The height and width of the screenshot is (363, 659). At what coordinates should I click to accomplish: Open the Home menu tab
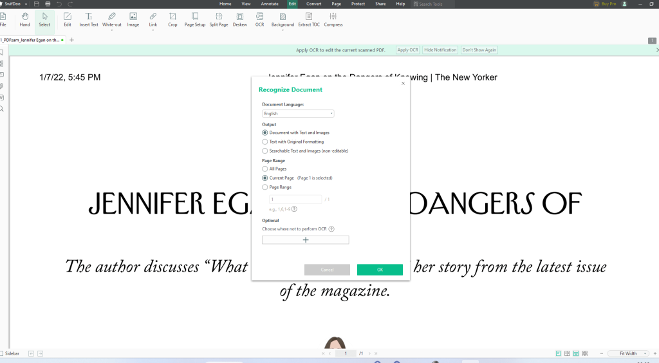225,4
